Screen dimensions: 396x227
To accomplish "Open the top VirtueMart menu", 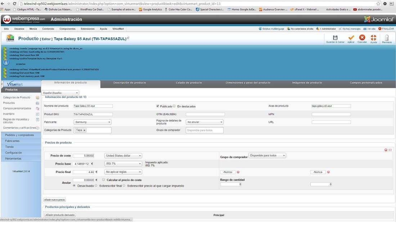I will coord(118,29).
